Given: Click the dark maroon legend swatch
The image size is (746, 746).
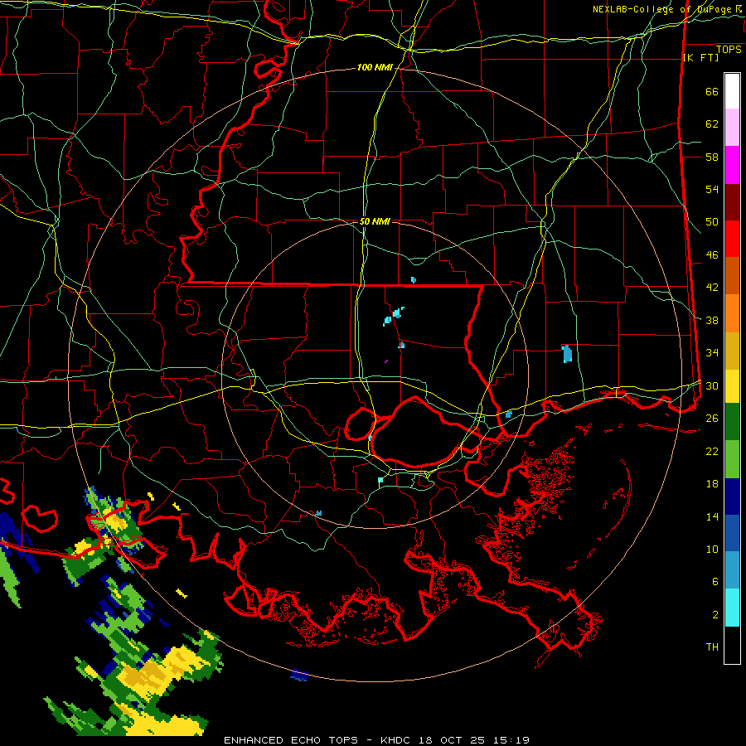Looking at the screenshot, I should pyautogui.click(x=732, y=202).
